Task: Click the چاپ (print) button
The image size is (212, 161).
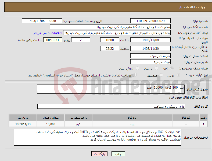Action: point(118,154)
